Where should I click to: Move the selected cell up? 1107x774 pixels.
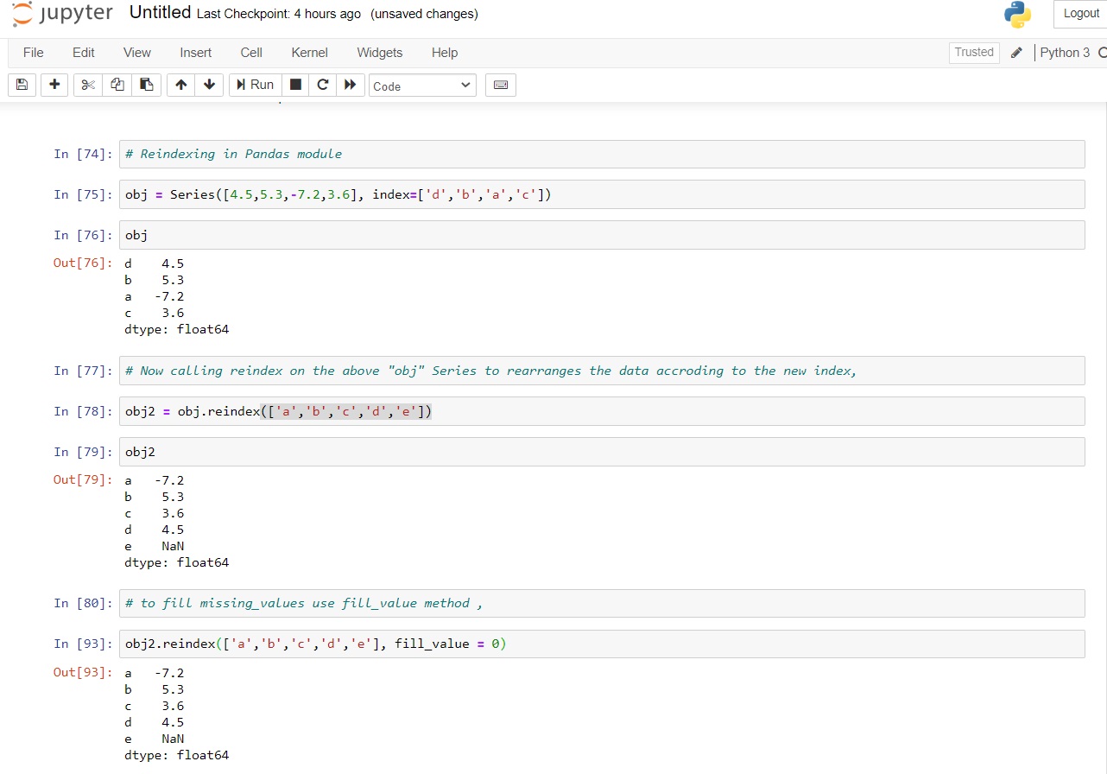(x=181, y=84)
